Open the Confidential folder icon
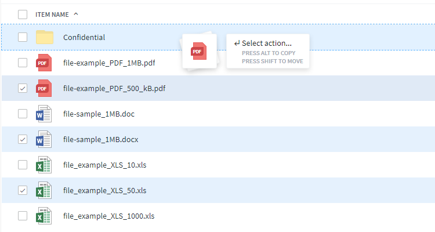This screenshot has height=232, width=435. coord(45,37)
